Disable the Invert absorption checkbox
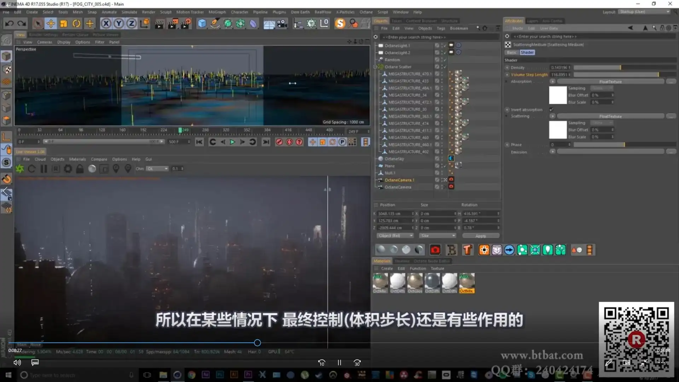Screen dimensions: 679x382 click(551, 109)
